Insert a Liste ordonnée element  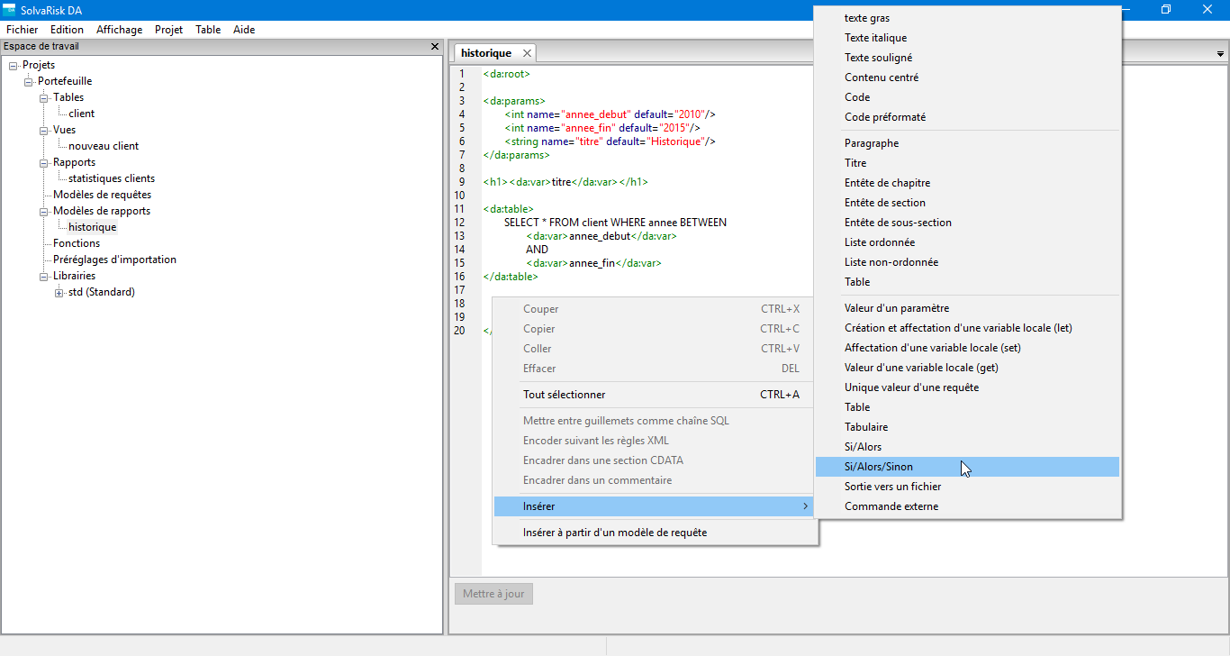879,242
